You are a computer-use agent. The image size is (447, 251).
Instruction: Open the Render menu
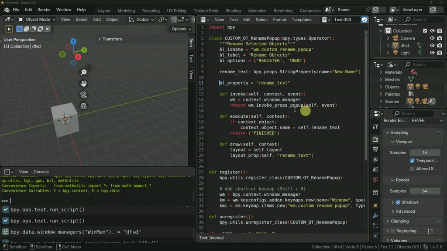pos(44,10)
